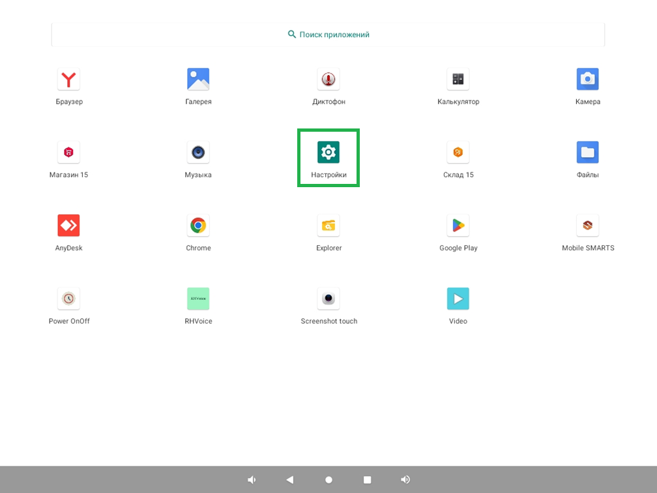Tap the recent apps square button
Screen dimensions: 657x493
click(367, 479)
